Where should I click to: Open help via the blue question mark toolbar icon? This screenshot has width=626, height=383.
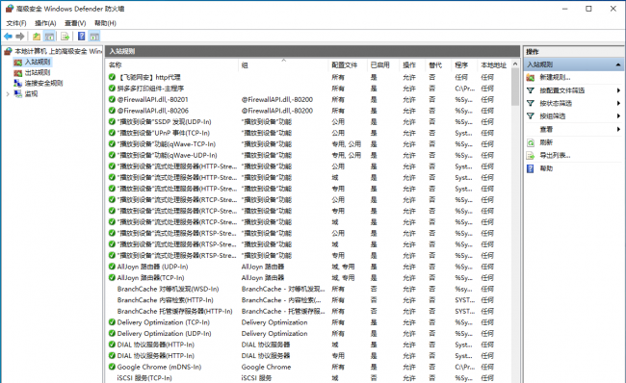click(x=82, y=37)
